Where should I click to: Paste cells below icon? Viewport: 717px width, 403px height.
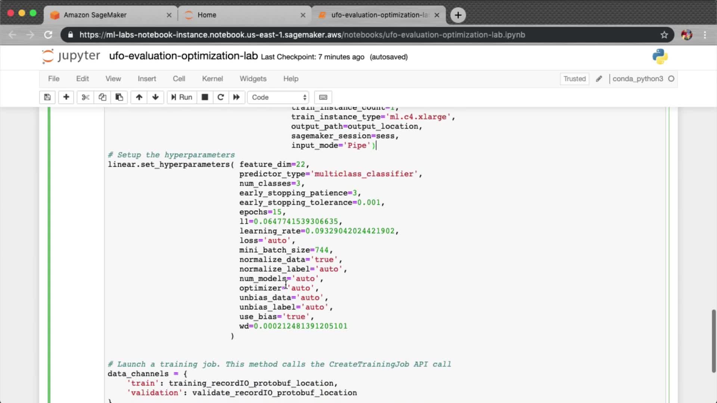[119, 97]
